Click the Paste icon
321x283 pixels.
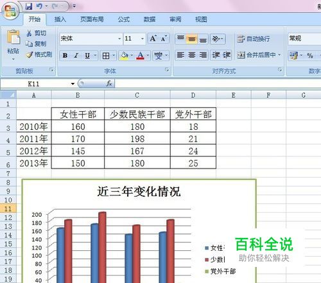point(13,37)
